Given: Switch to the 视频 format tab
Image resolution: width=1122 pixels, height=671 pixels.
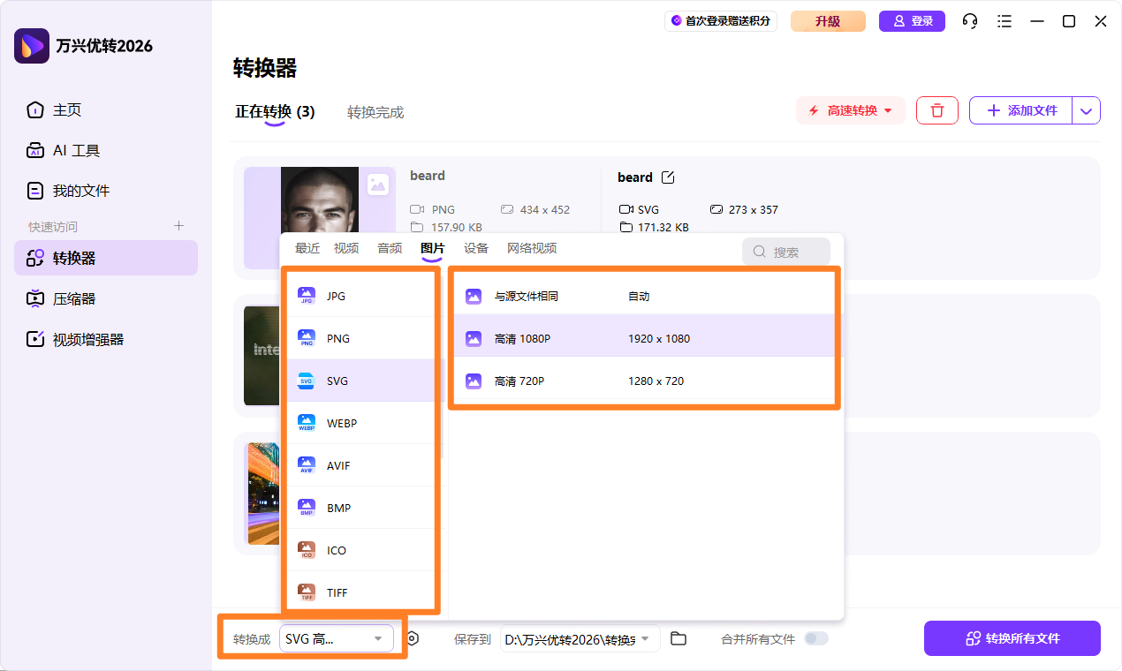Looking at the screenshot, I should coord(345,248).
